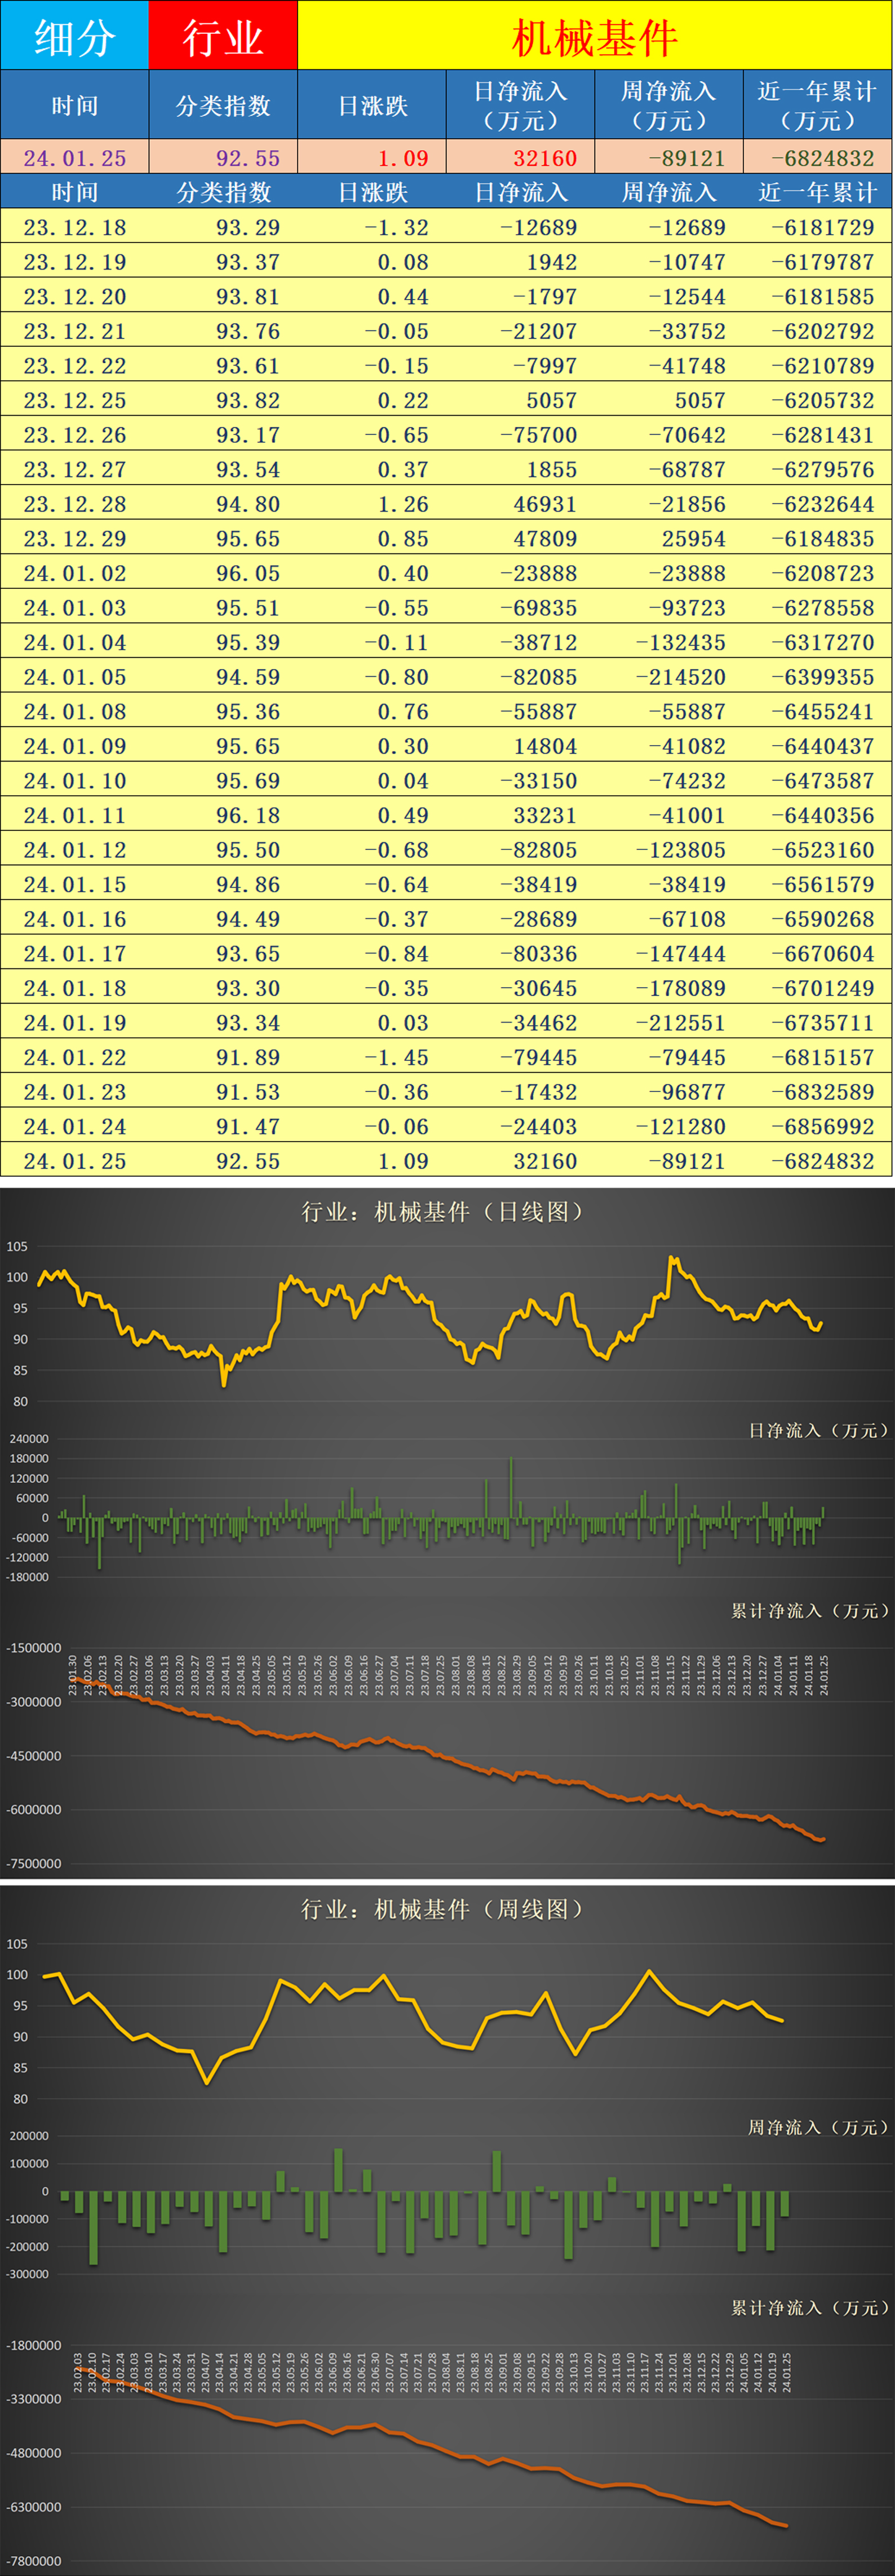This screenshot has width=895, height=2576.
Task: Click the daily inflow value 46931
Action: [x=544, y=504]
